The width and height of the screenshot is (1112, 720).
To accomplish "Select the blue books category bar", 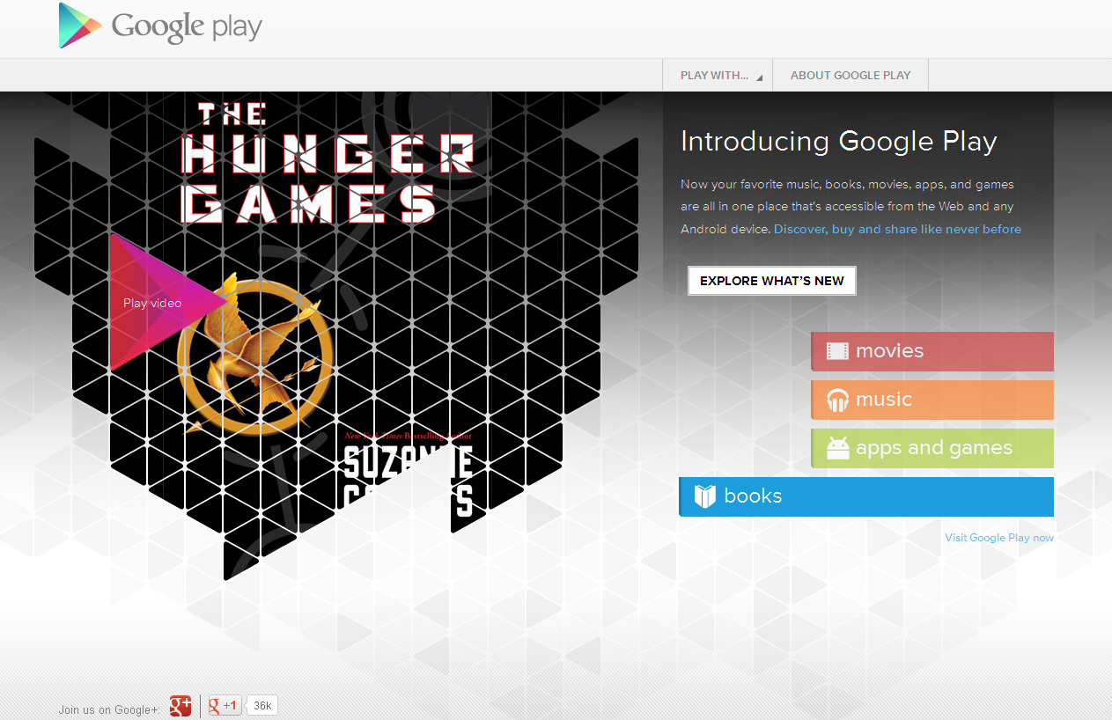I will [866, 496].
